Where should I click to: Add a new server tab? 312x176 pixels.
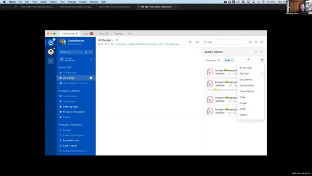[129, 34]
